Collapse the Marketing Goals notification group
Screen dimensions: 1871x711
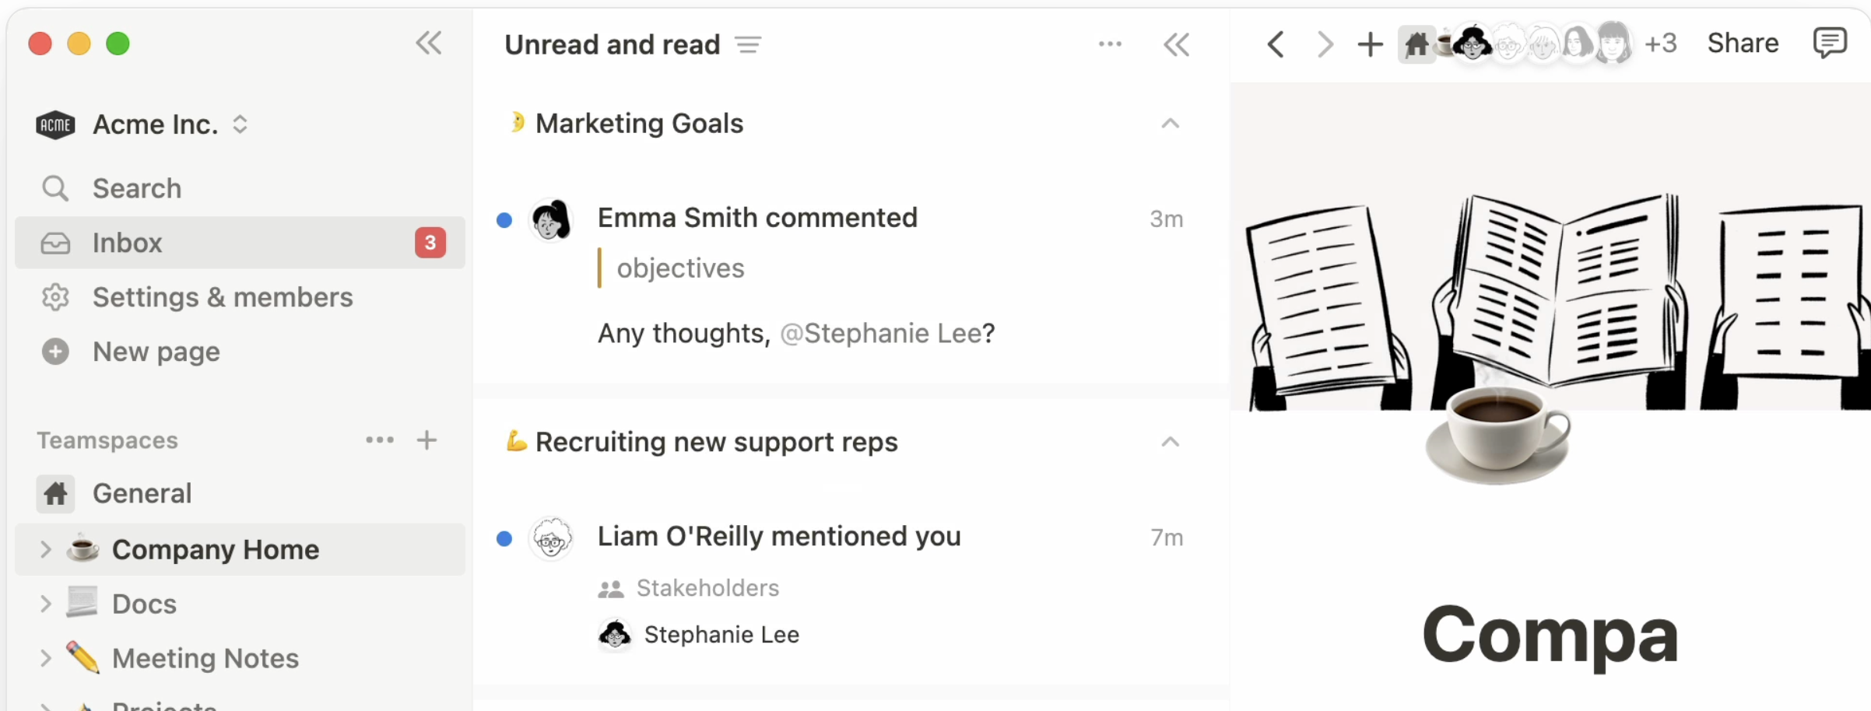pyautogui.click(x=1170, y=123)
